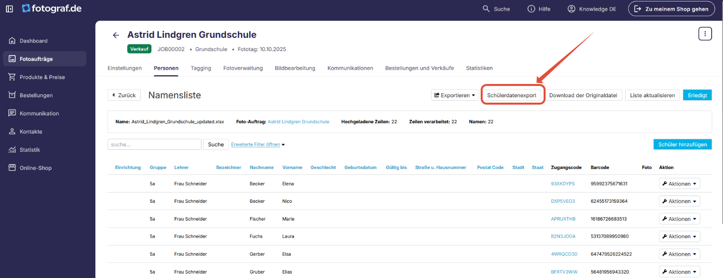The image size is (723, 278).
Task: Click the Erledigt button
Action: [x=697, y=95]
